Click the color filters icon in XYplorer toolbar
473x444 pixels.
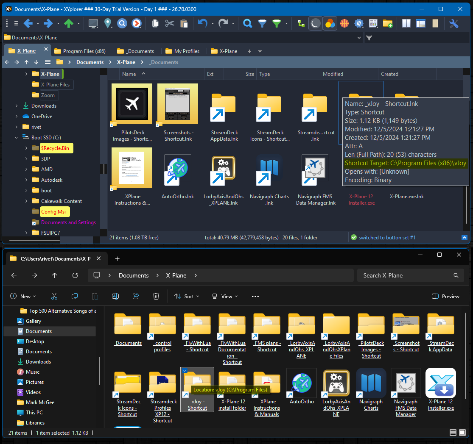pos(330,24)
